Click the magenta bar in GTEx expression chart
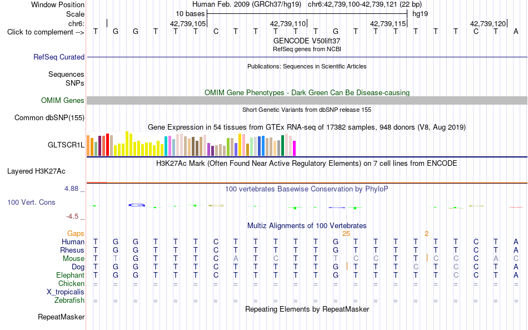The width and height of the screenshot is (528, 330). click(x=294, y=149)
